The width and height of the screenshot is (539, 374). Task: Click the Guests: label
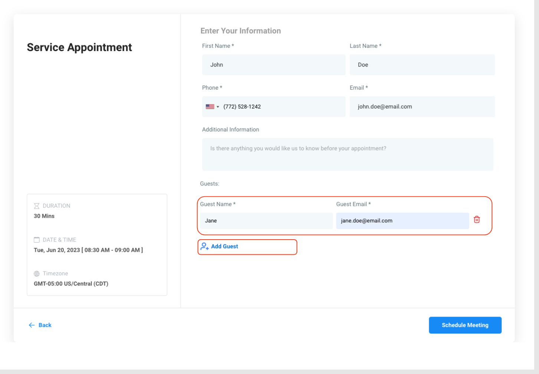tap(210, 184)
